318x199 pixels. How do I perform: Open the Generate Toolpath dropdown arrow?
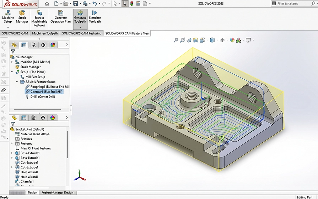pos(80,27)
